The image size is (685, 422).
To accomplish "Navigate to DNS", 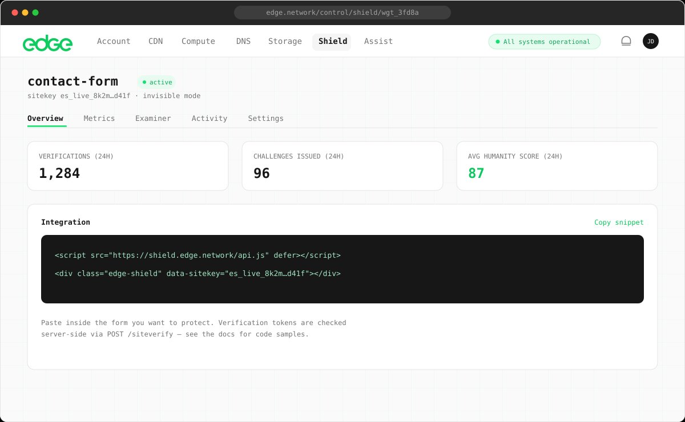I will pos(243,41).
